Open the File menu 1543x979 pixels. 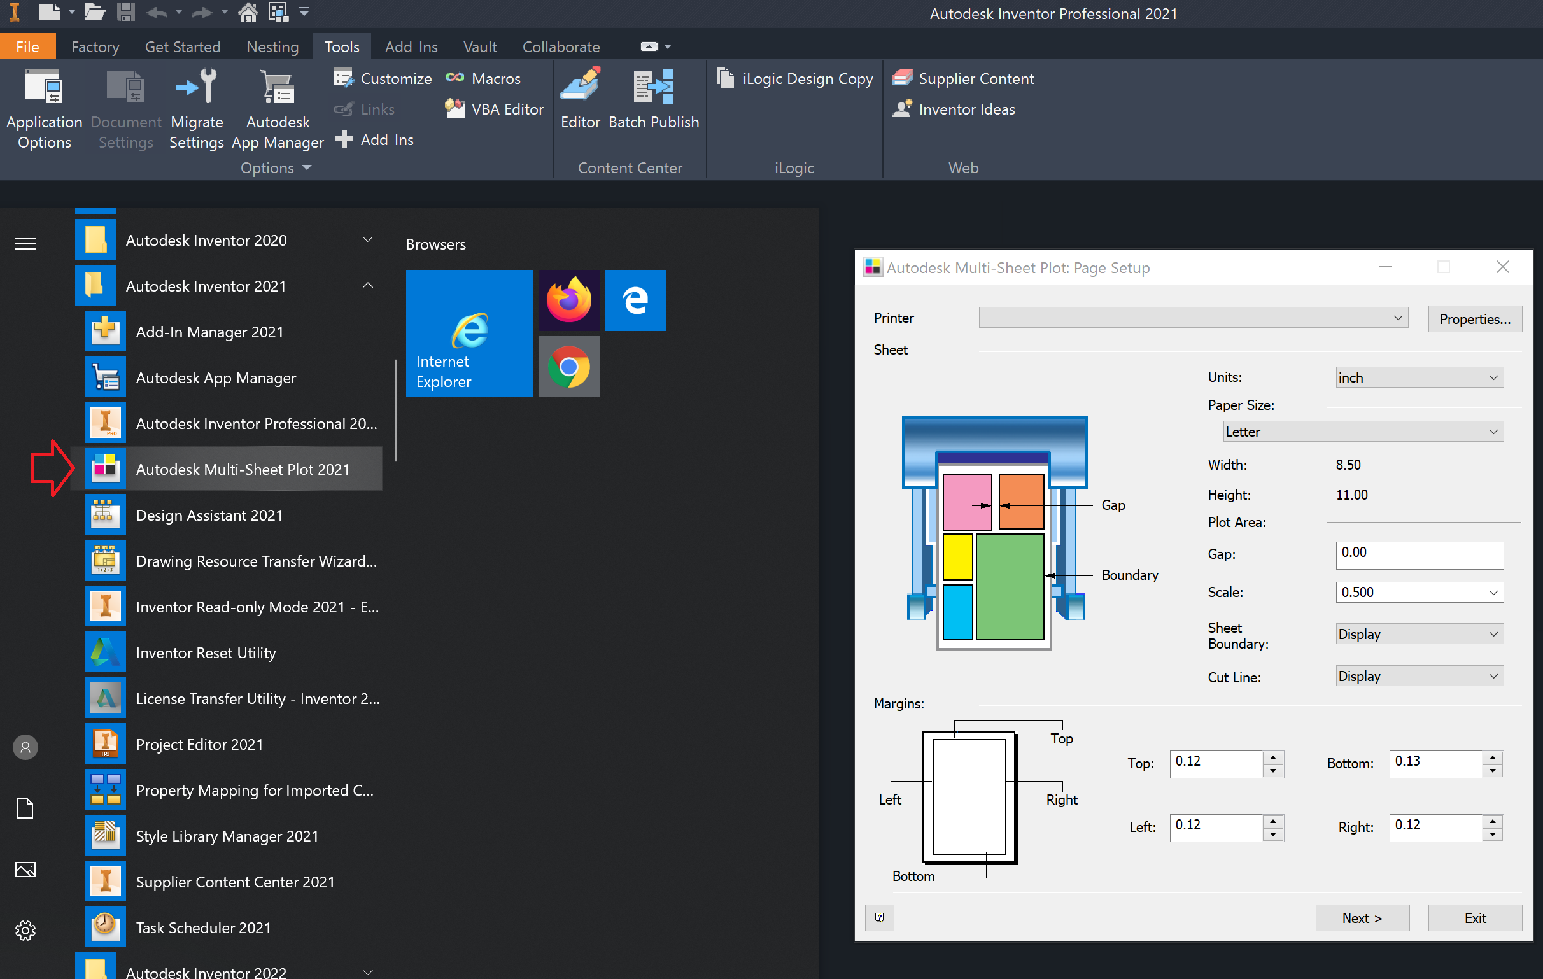point(27,46)
